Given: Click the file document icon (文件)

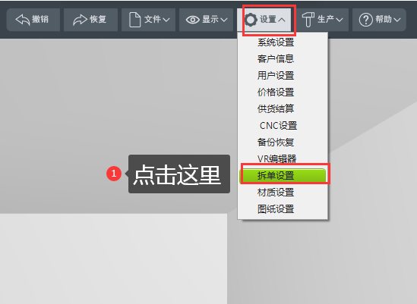Looking at the screenshot, I should (x=135, y=20).
